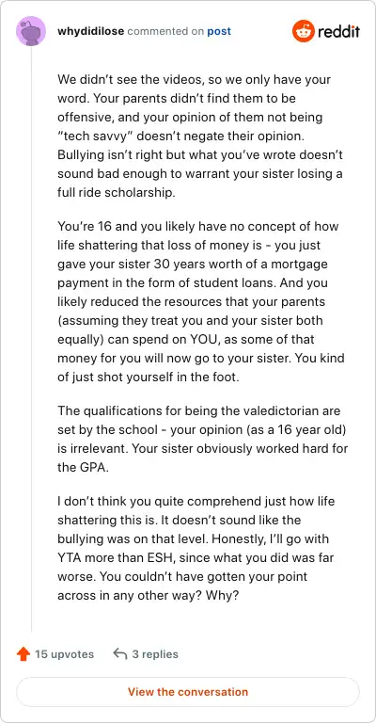Click the paragraph starting "The qualifications for being"
The image size is (376, 723).
click(x=202, y=439)
